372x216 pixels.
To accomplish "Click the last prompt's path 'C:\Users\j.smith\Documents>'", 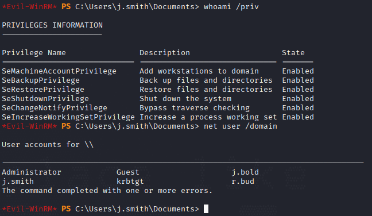I will (137, 209).
